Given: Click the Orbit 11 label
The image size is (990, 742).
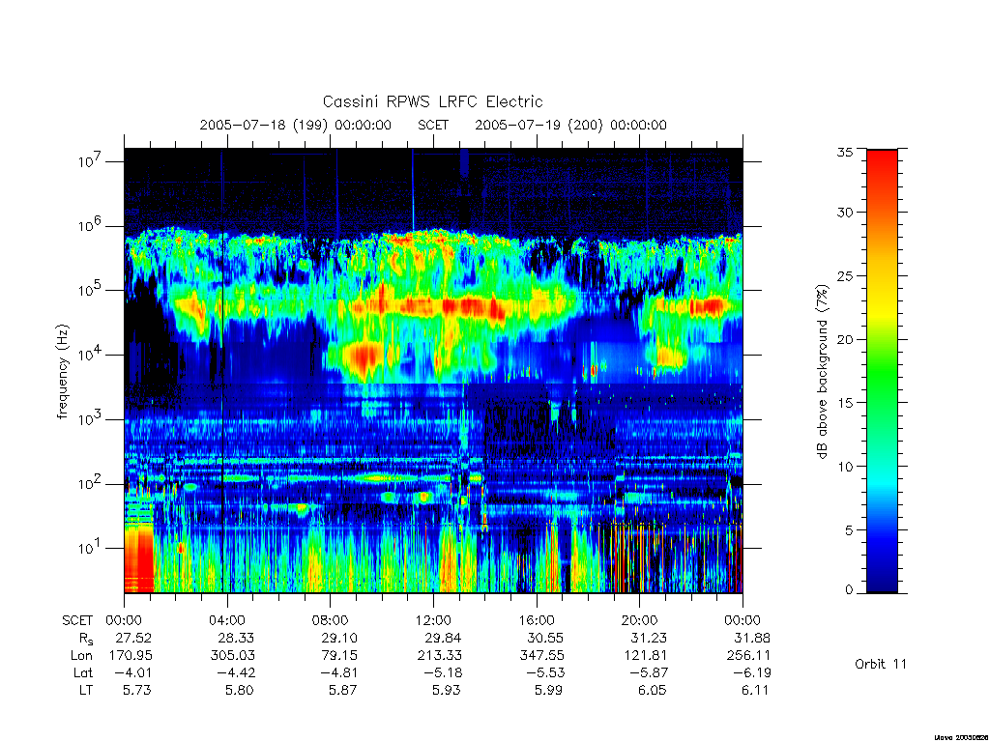Looking at the screenshot, I should pos(881,664).
